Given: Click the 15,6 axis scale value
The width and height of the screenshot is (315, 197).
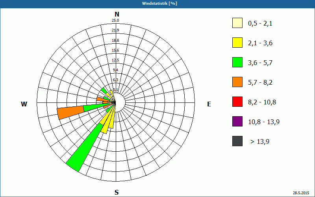Looking at the screenshot, I should [x=115, y=50].
